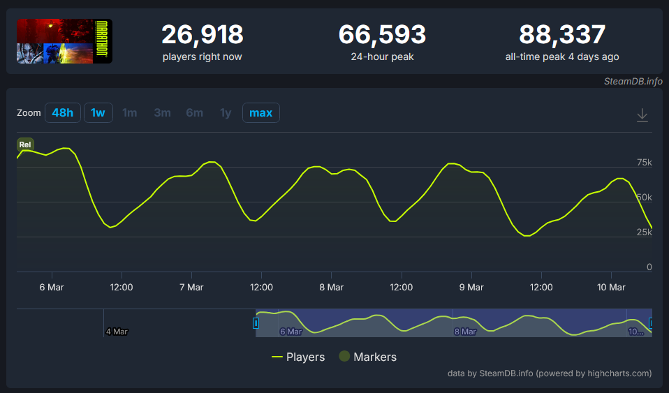Click the '10 Mar' x-axis label
This screenshot has height=393, width=669.
tap(611, 287)
